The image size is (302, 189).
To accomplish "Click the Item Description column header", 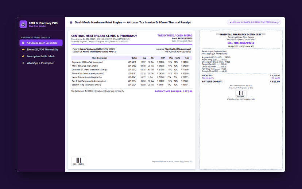I will click(x=100, y=58).
